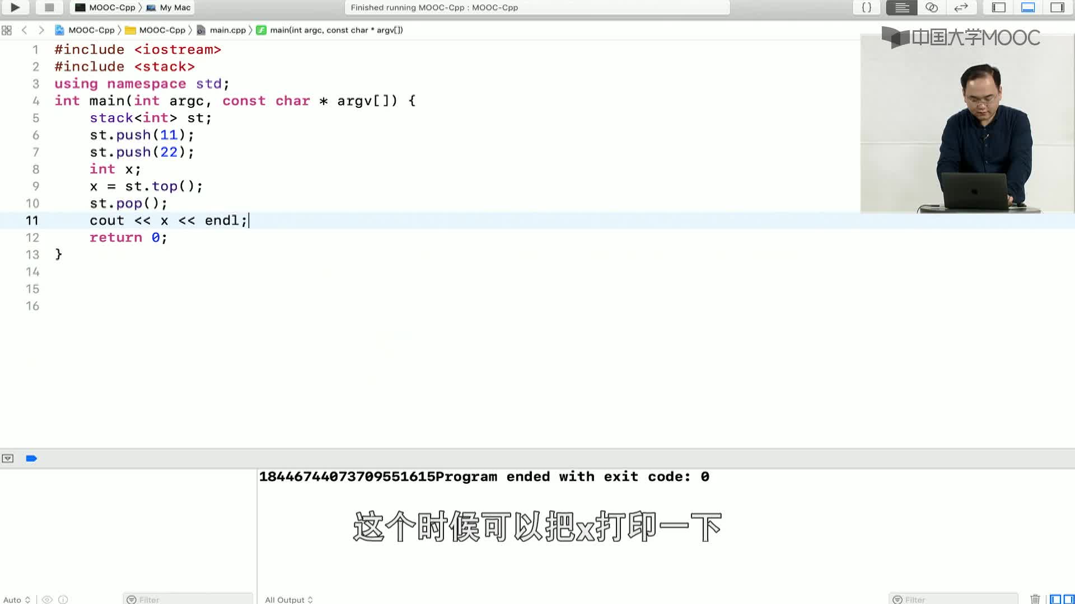Open the Auto variables scope menu
Viewport: 1075px width, 604px height.
[17, 600]
